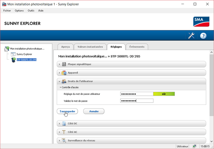This screenshot has height=149, width=214.
Task: Click the Plaque signalétique section icon
Action: coord(64,64)
